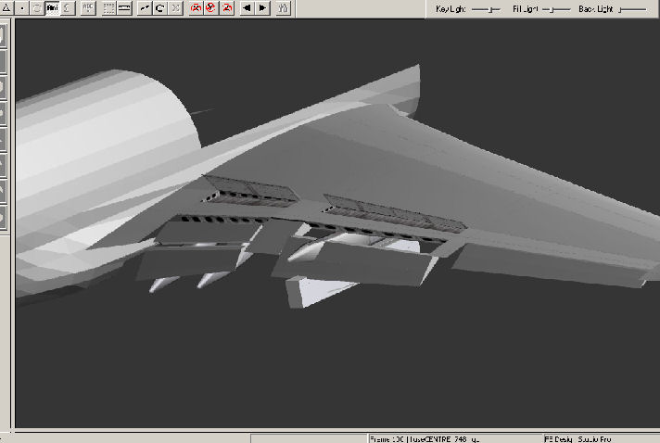The width and height of the screenshot is (660, 443).
Task: Click the ABC text label icon
Action: point(88,8)
